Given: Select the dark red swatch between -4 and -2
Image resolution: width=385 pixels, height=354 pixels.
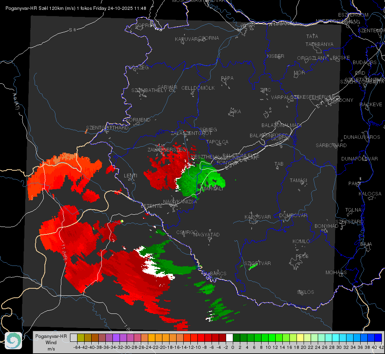Looking at the screenshot, I should [x=222, y=338].
